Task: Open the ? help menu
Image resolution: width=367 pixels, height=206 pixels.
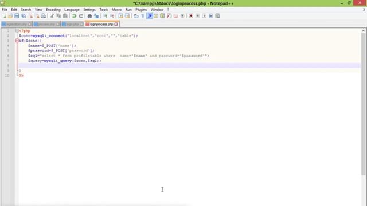Action: click(168, 10)
